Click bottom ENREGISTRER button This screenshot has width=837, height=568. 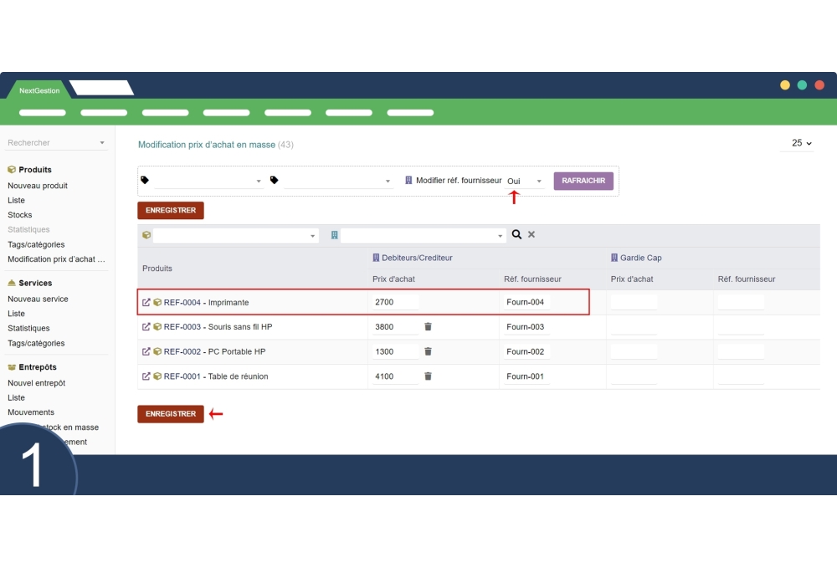click(x=171, y=414)
